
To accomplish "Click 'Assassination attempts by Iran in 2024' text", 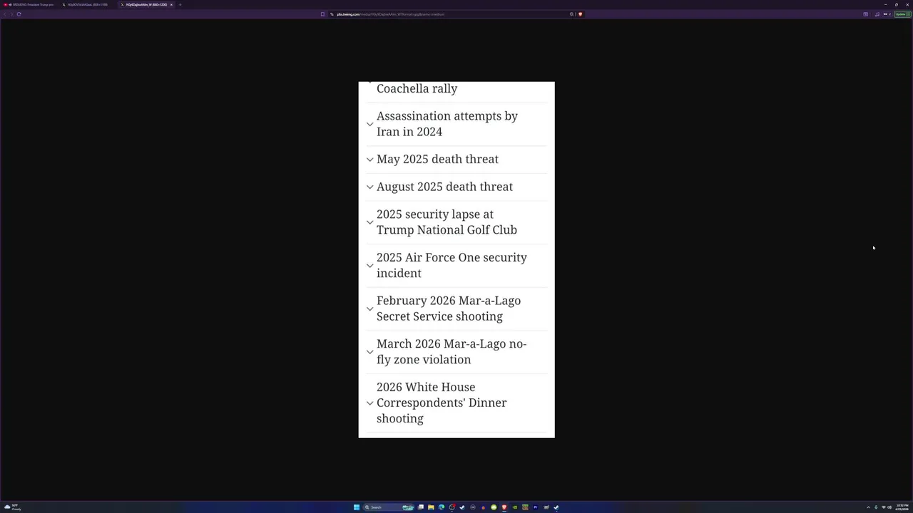I will pos(447,124).
